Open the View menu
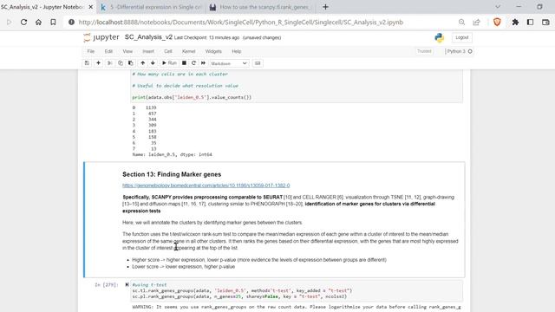 click(x=127, y=51)
